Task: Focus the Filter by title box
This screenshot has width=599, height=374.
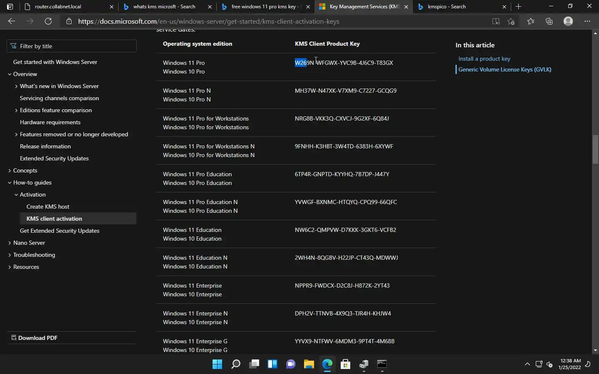Action: (x=72, y=46)
